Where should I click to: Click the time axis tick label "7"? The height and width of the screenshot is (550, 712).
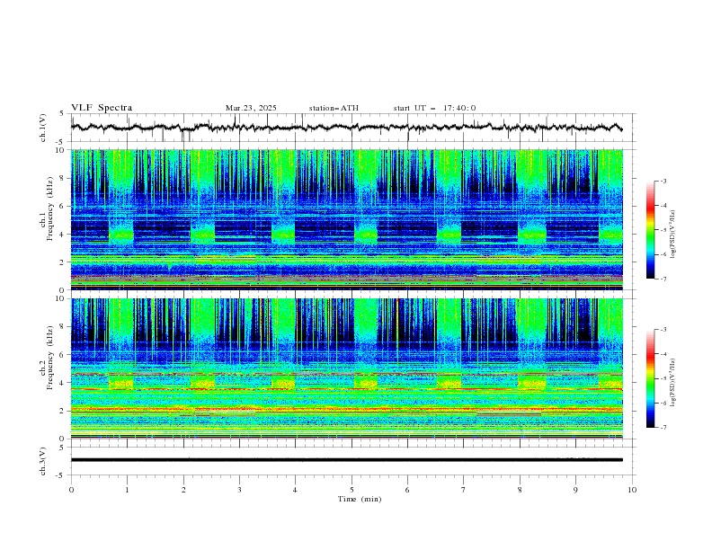464,490
